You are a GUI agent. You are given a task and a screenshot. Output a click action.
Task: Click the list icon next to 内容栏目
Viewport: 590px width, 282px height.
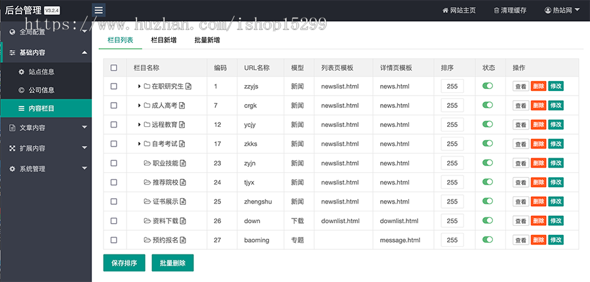click(x=22, y=109)
